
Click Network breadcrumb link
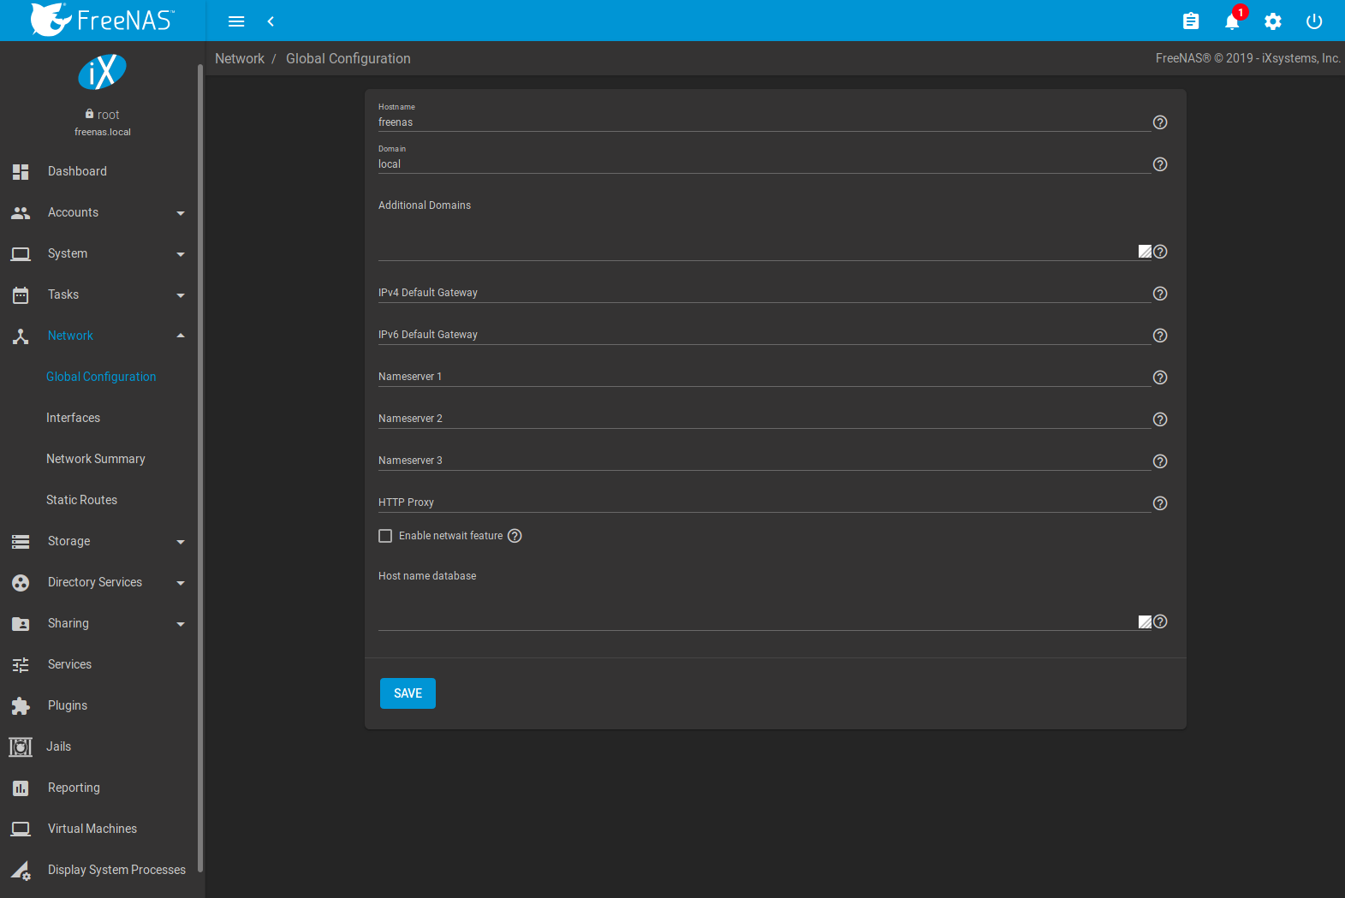(240, 58)
